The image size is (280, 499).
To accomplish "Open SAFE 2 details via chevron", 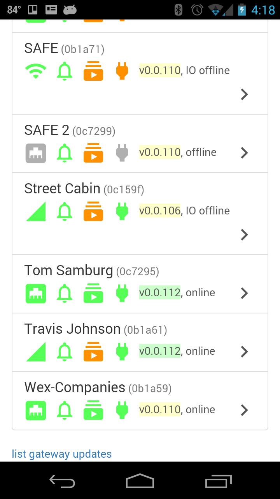I will point(244,153).
